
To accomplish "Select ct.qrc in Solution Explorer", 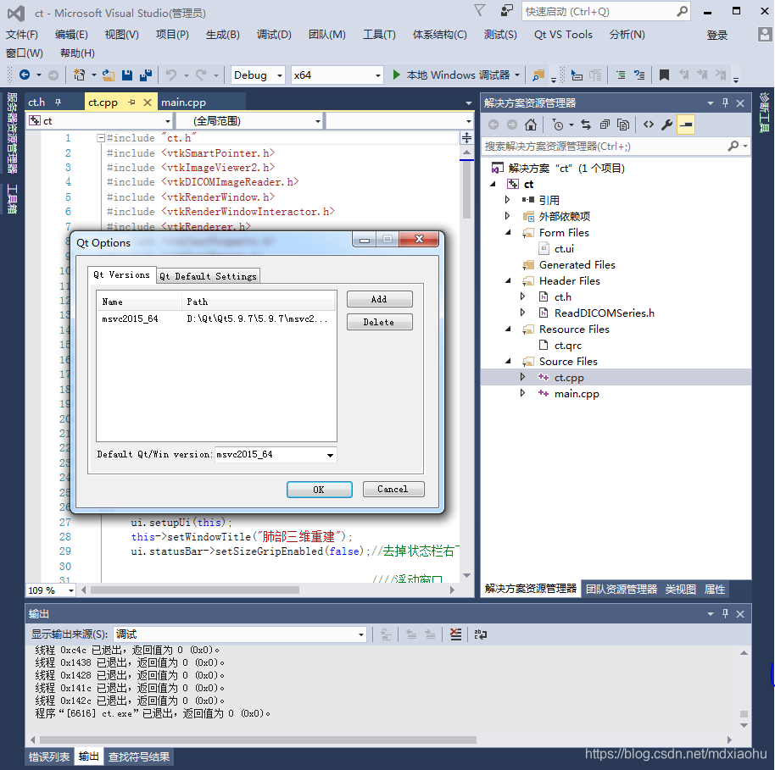I will [567, 346].
